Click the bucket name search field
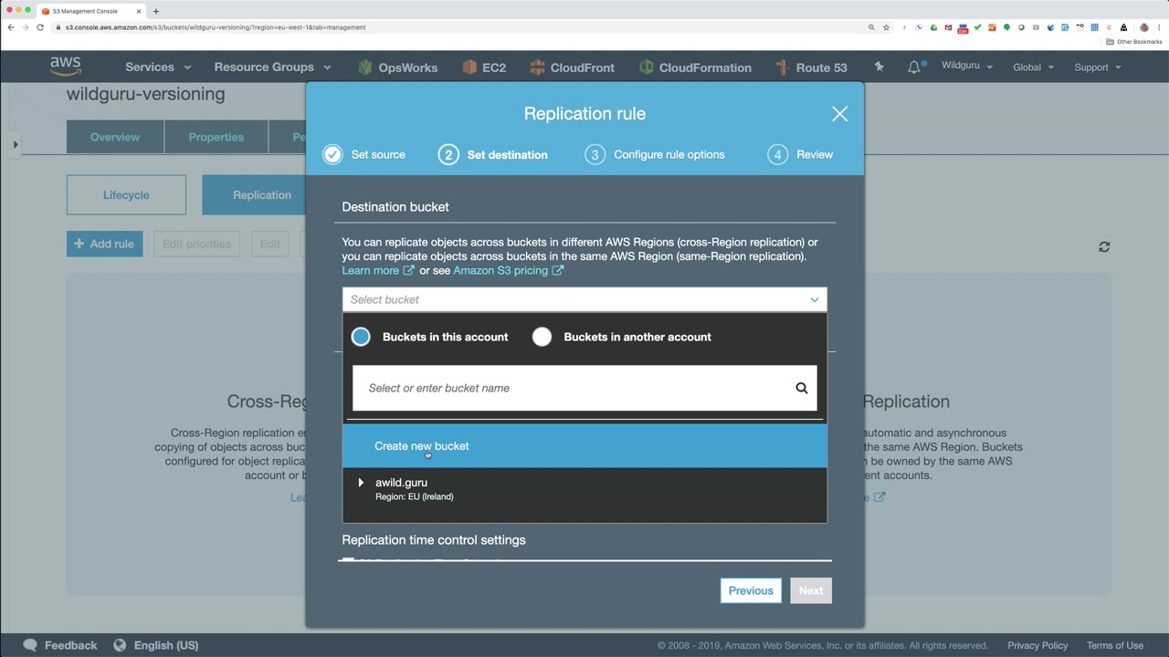1169x657 pixels. pyautogui.click(x=584, y=388)
